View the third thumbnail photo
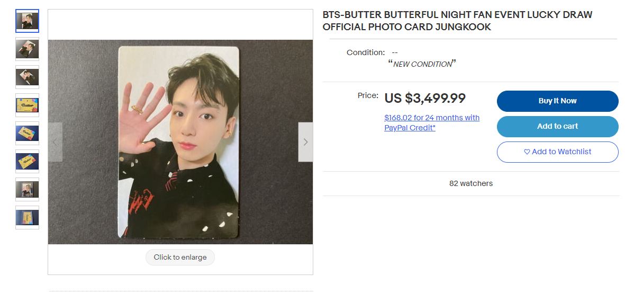Screen dimensions: 625x292 (27, 77)
